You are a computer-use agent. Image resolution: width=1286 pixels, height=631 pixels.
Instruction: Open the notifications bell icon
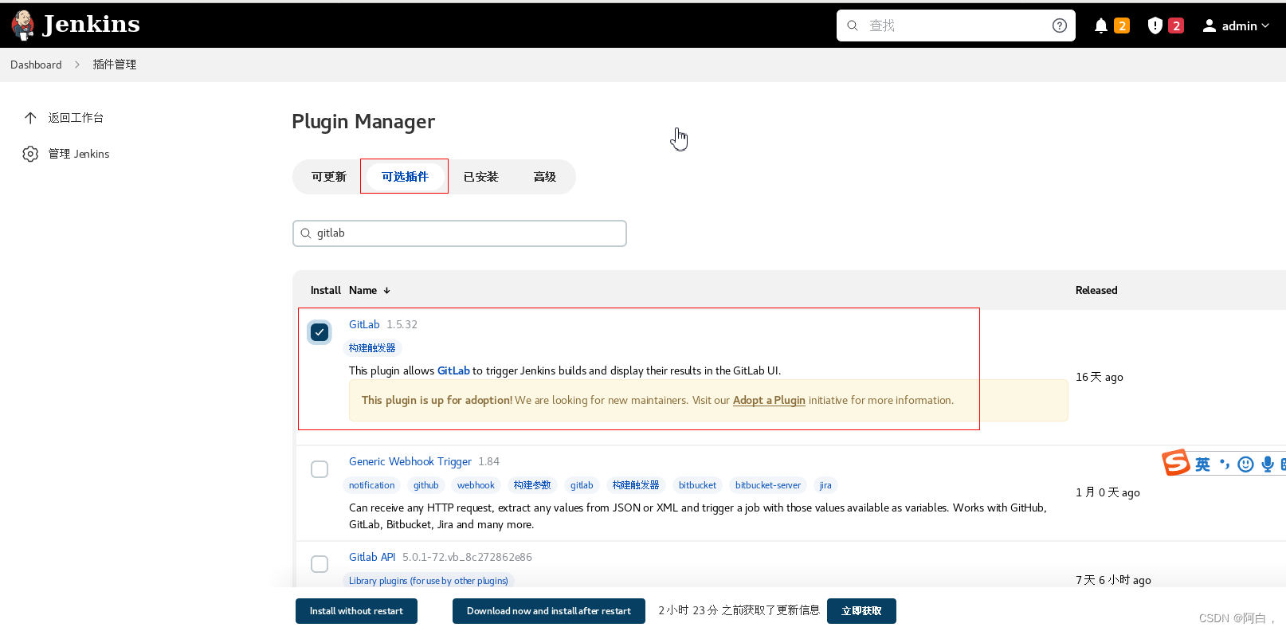pos(1101,25)
